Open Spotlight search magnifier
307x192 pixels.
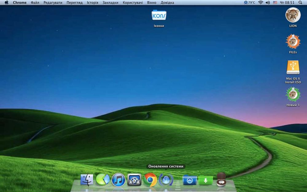point(300,2)
